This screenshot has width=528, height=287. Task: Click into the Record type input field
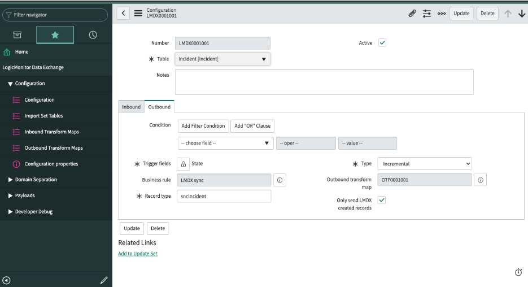point(224,197)
